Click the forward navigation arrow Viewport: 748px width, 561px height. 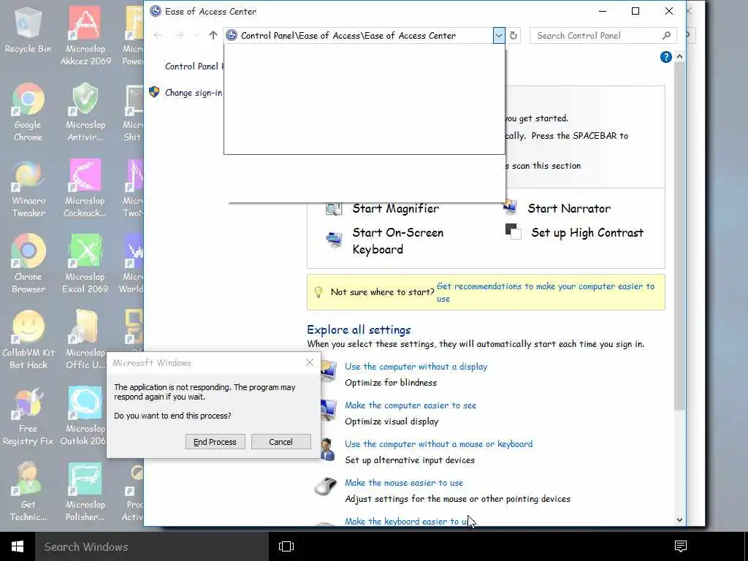point(180,35)
